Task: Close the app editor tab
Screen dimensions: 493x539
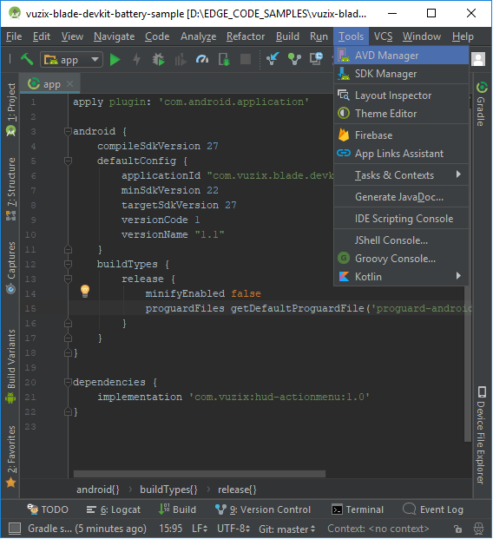Action: [x=69, y=84]
